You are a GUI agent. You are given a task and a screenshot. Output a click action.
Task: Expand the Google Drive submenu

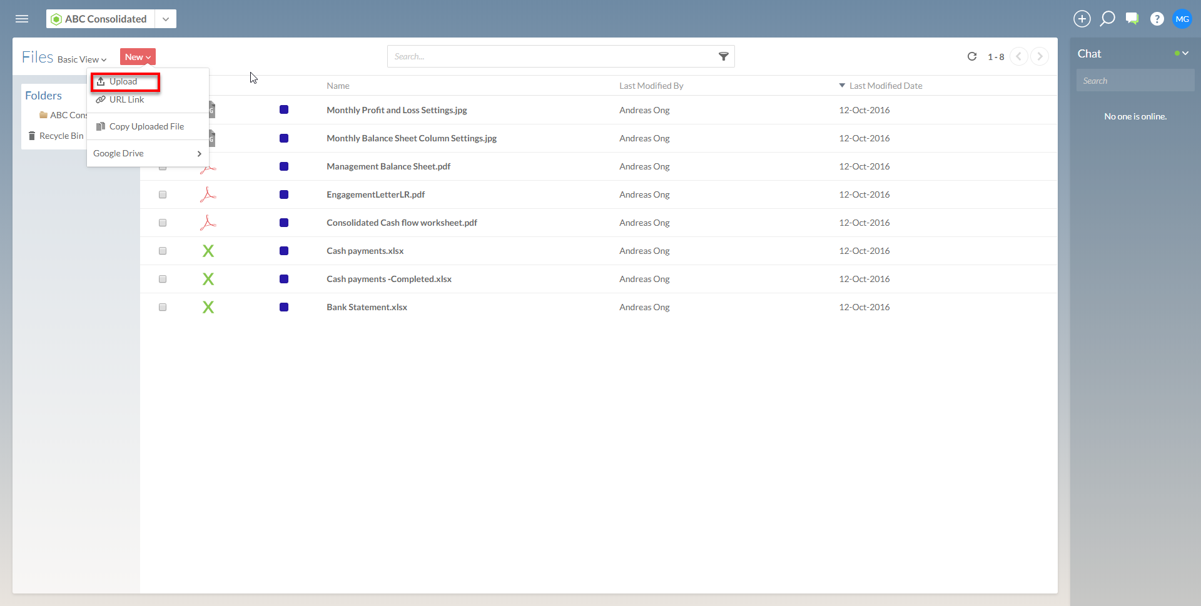pos(148,153)
